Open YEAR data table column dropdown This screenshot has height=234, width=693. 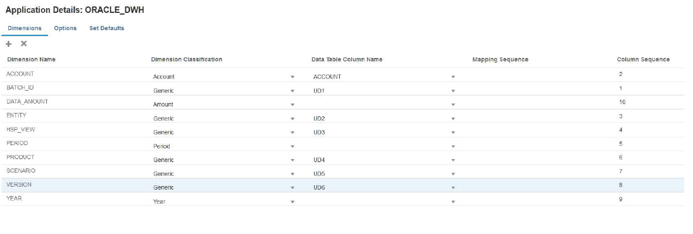(x=453, y=201)
